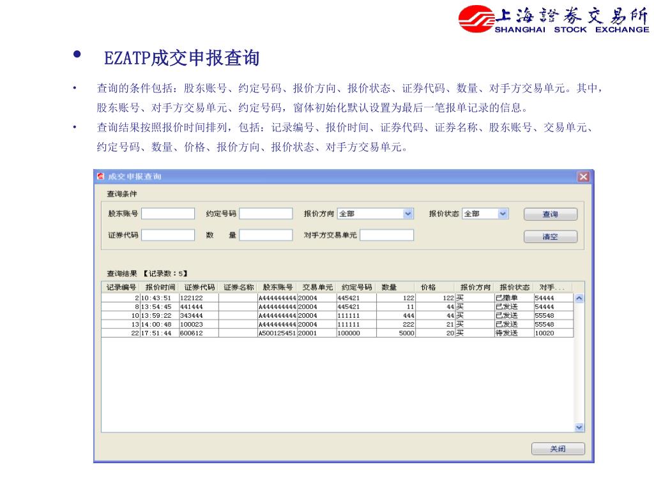This screenshot has width=654, height=490.
Task: Open the 报价状态 dropdown
Action: tap(503, 214)
